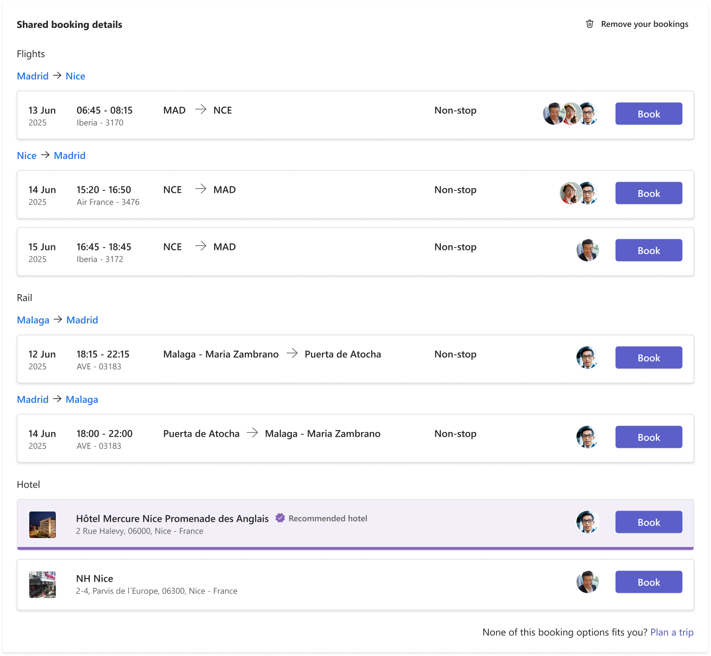The height and width of the screenshot is (656, 711).
Task: Open the Plan a trip link
Action: tap(671, 632)
